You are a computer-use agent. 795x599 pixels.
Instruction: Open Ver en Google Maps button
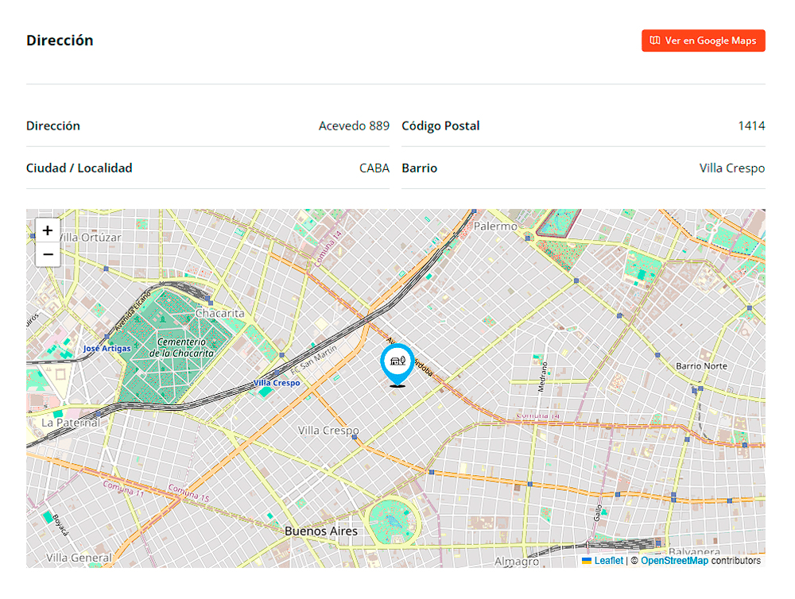point(704,41)
